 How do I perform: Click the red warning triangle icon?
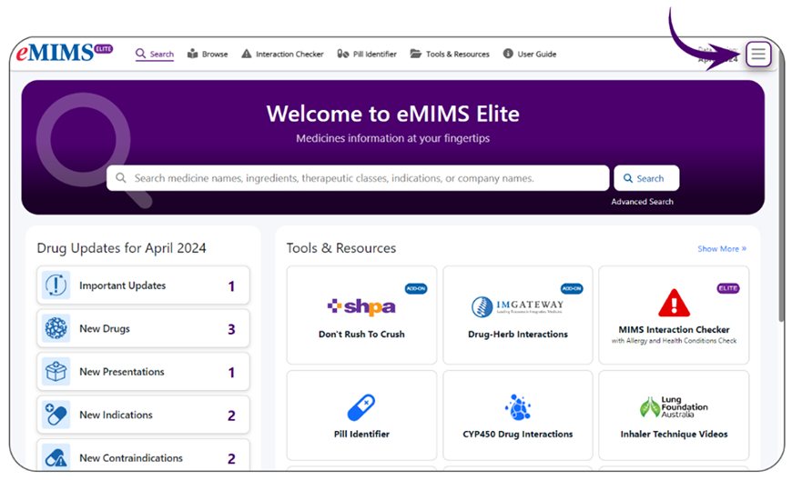(674, 303)
